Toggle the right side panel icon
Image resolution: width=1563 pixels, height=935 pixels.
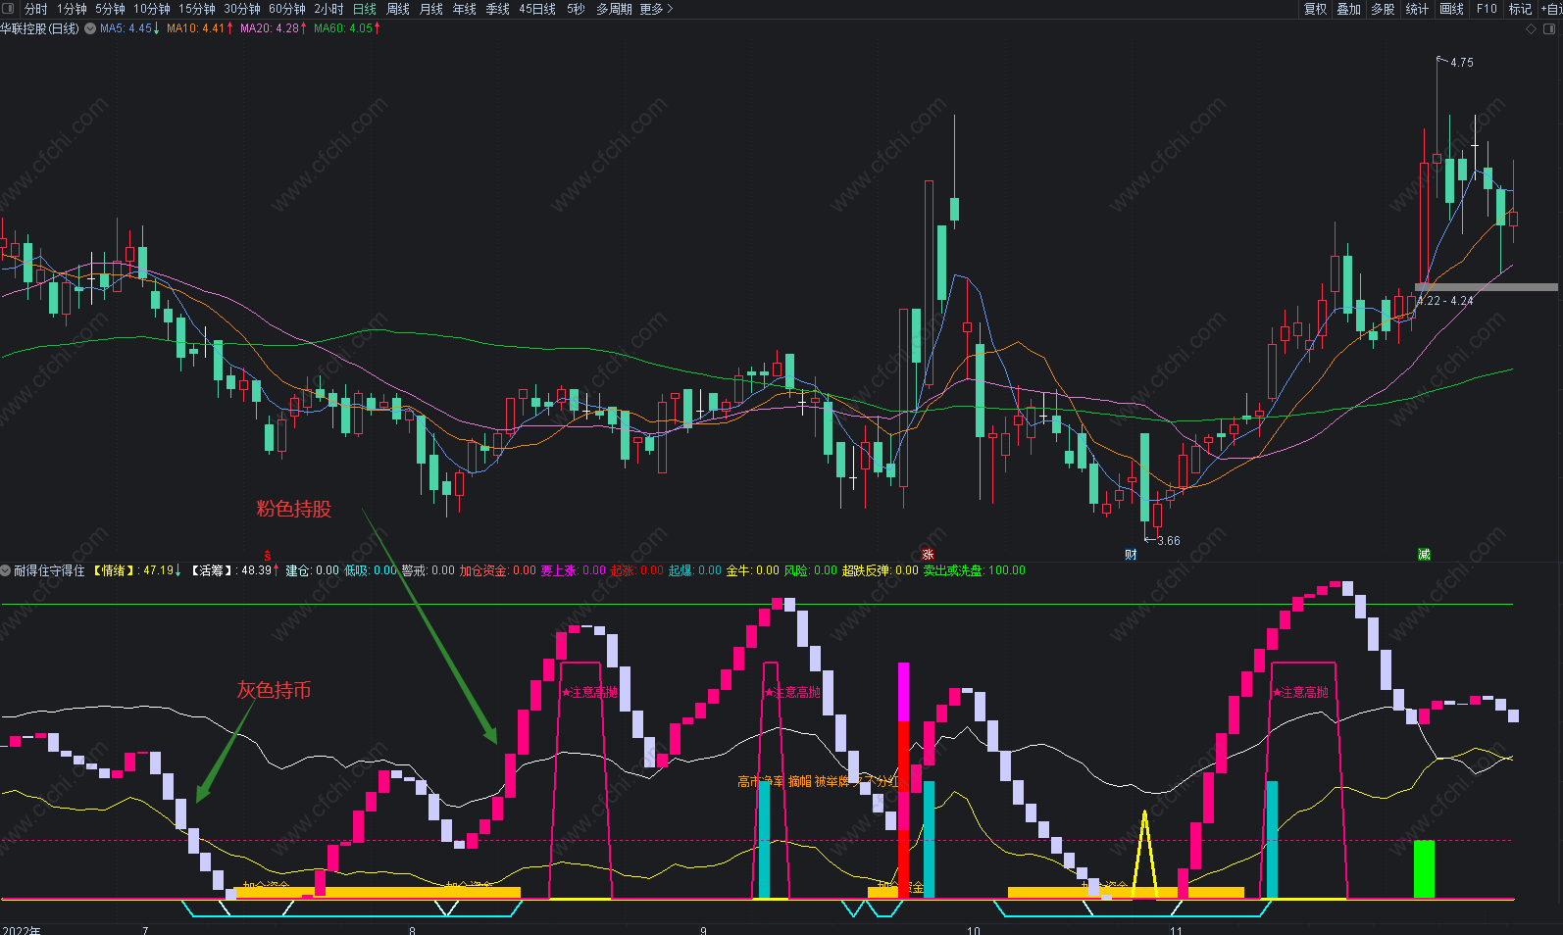(1549, 28)
